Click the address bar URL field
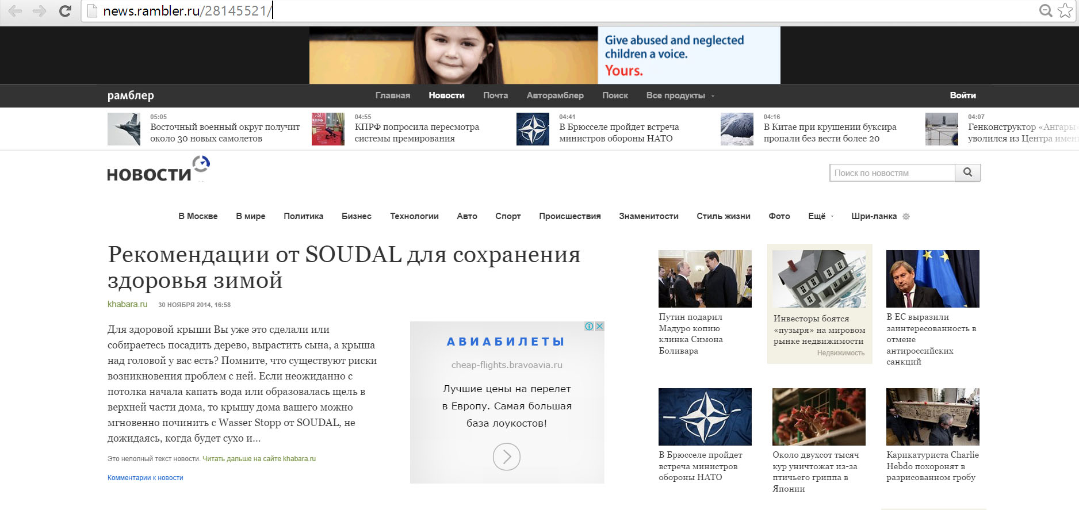Screen dimensions: 1079x510 coord(558,11)
